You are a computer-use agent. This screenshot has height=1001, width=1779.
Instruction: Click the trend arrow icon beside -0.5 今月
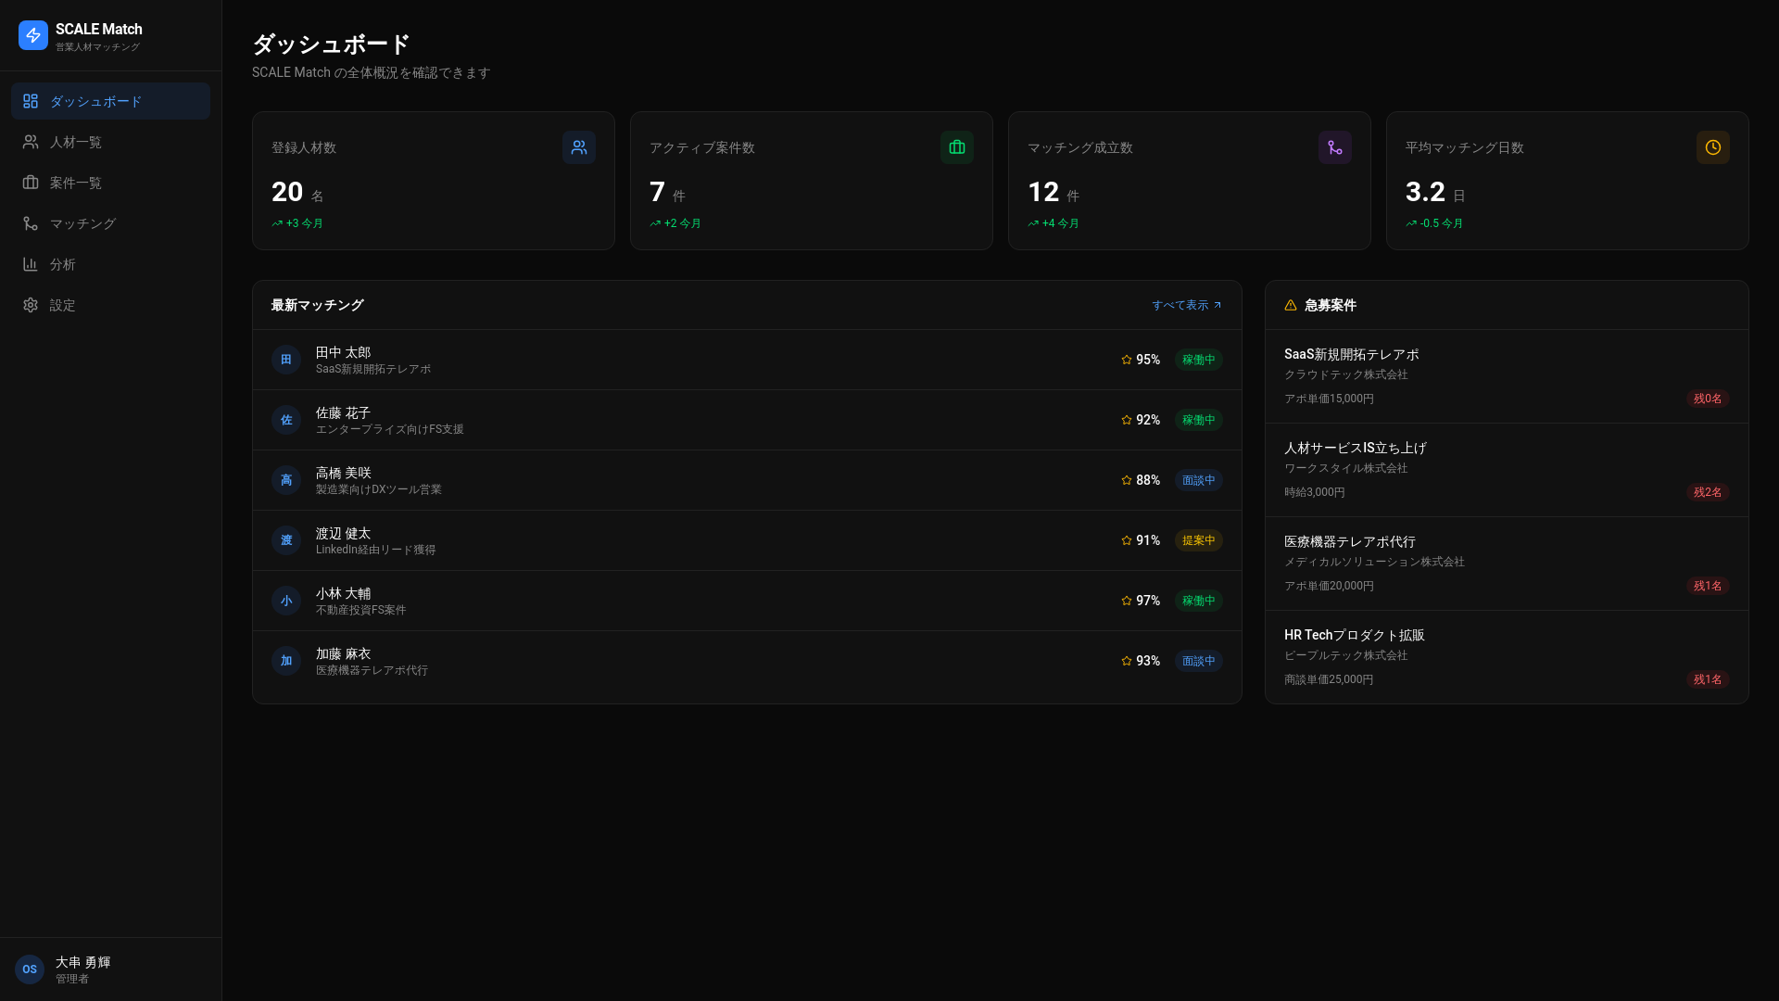tap(1411, 223)
